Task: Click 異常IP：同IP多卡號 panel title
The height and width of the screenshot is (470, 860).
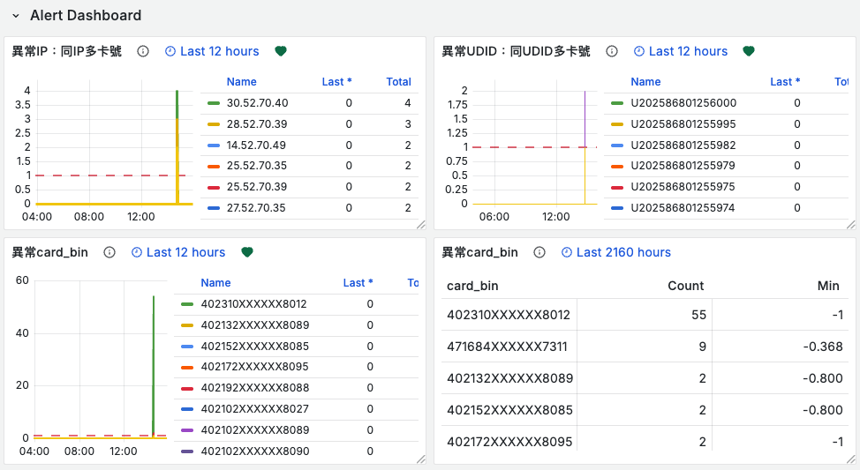Action: [x=66, y=51]
